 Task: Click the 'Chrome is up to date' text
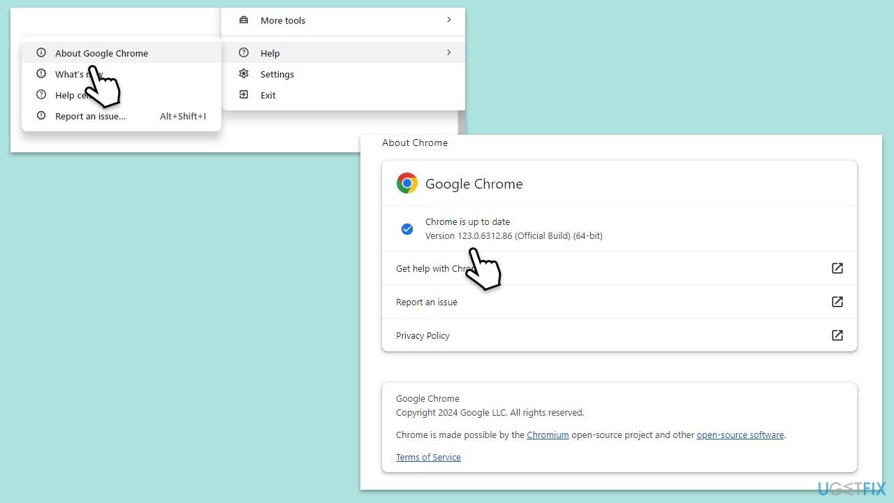(467, 222)
